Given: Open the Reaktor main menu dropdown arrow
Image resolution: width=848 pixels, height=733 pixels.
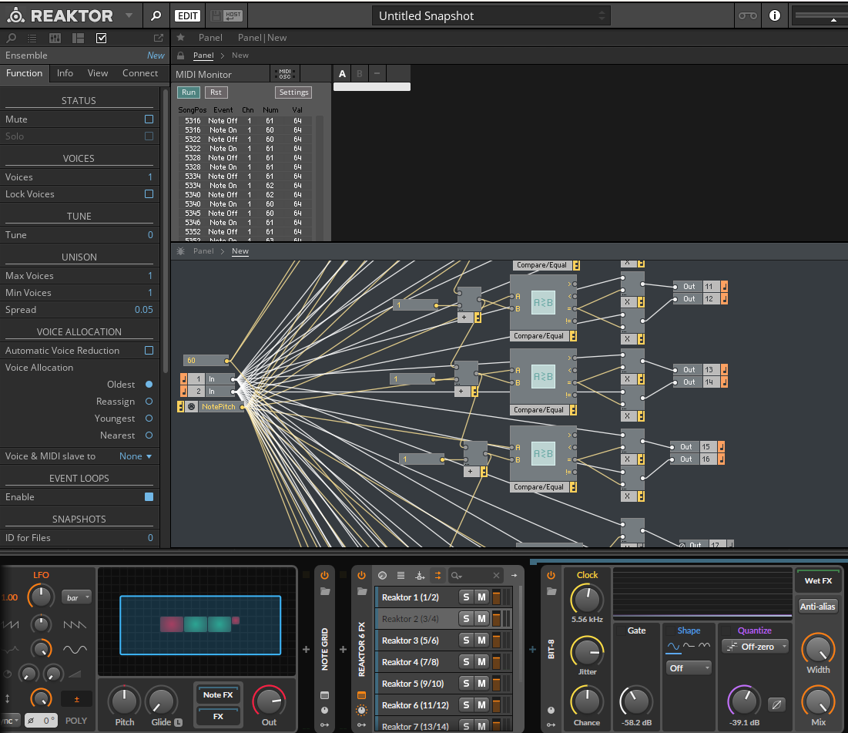Looking at the screenshot, I should coord(129,15).
